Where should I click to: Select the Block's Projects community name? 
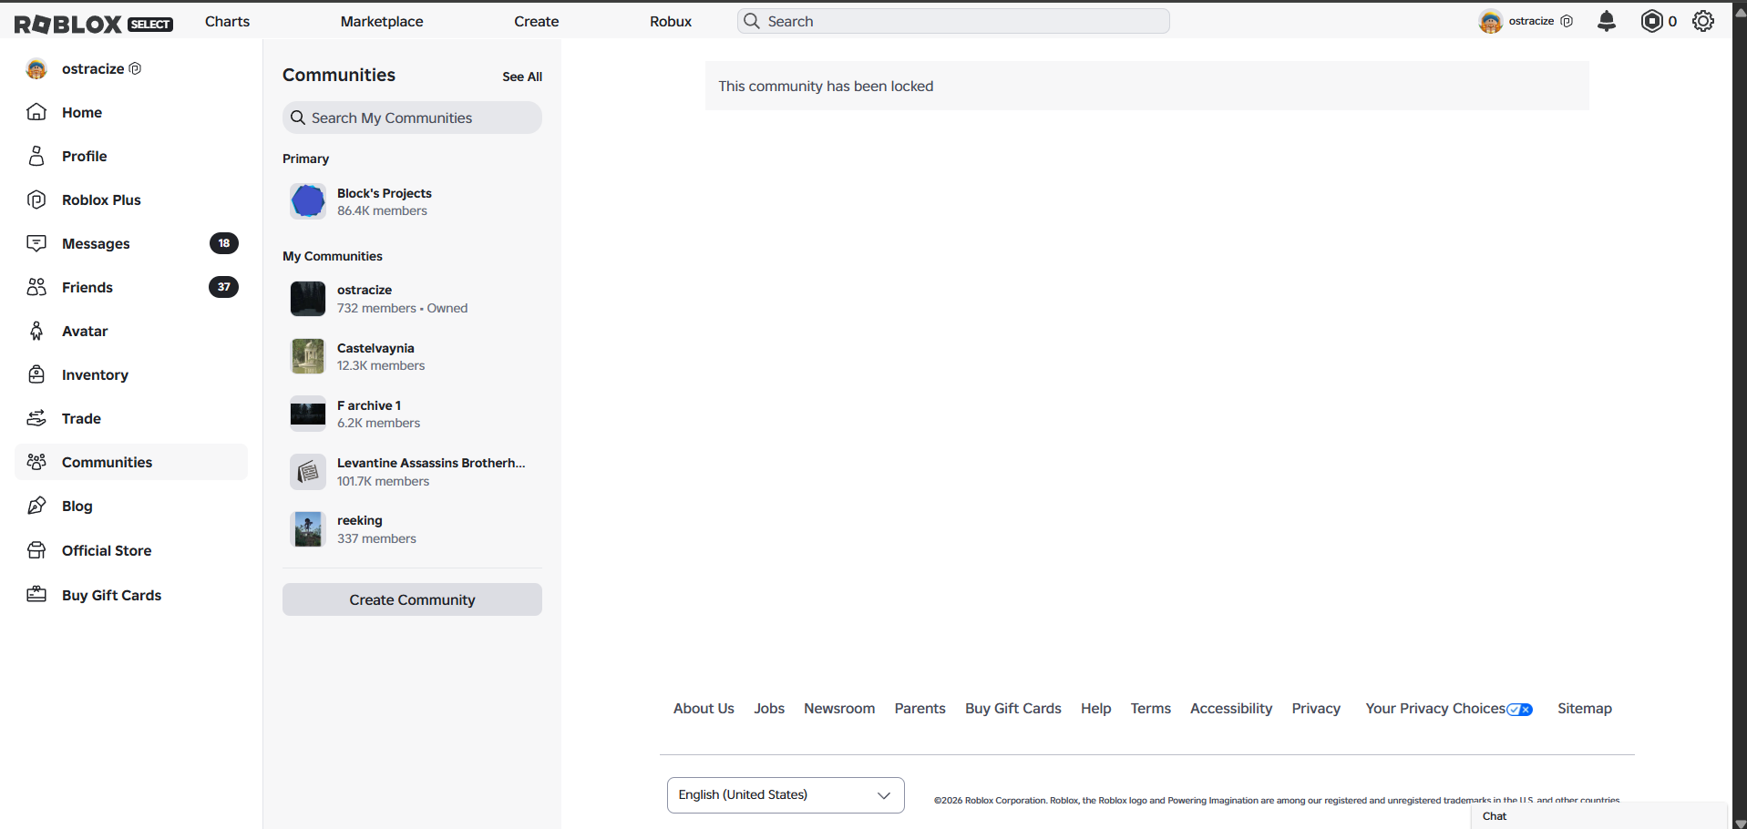(385, 193)
